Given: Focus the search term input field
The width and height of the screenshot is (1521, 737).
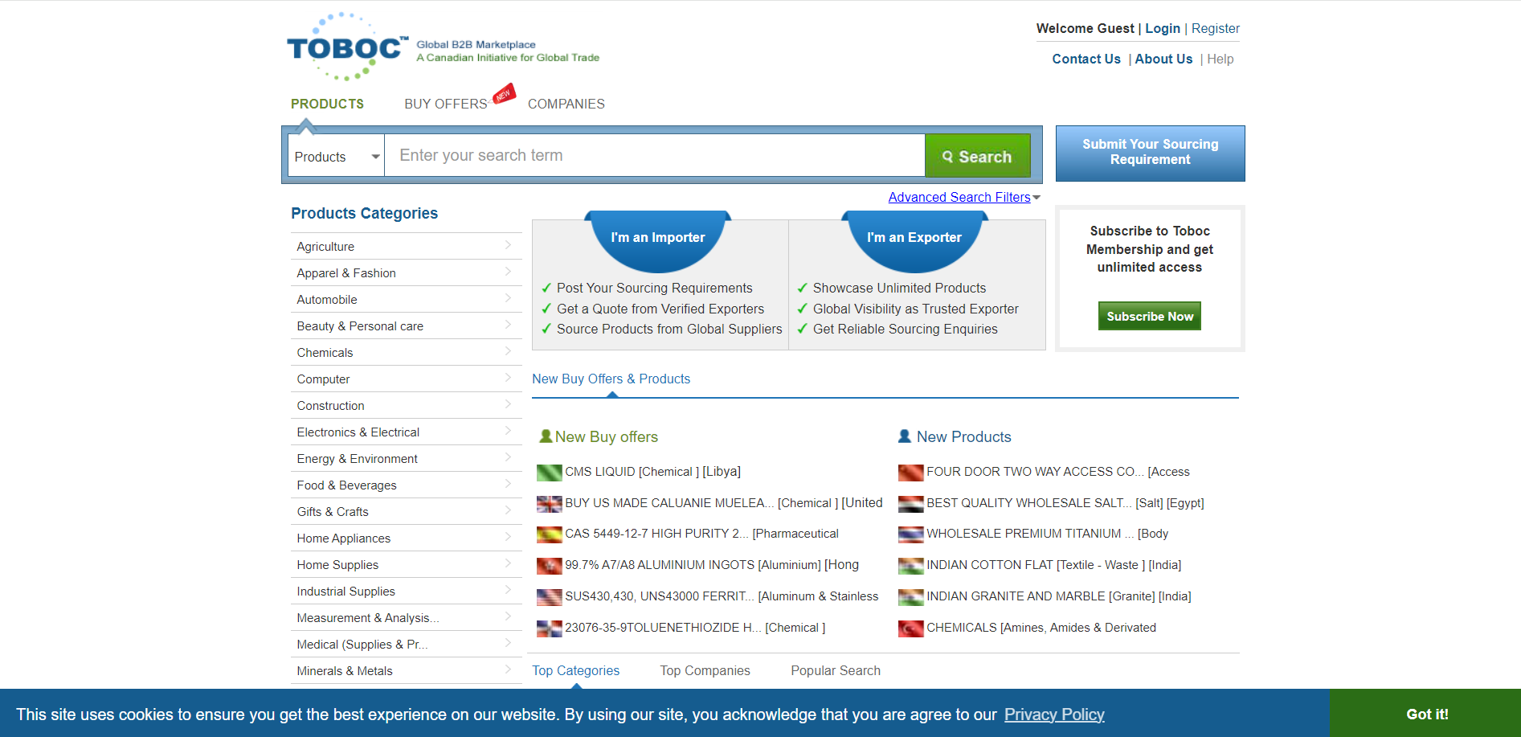Looking at the screenshot, I should pyautogui.click(x=655, y=156).
